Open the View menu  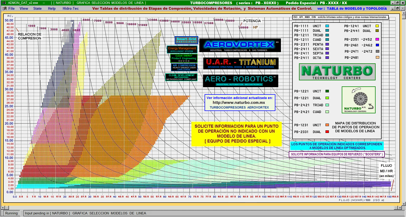click(x=24, y=8)
